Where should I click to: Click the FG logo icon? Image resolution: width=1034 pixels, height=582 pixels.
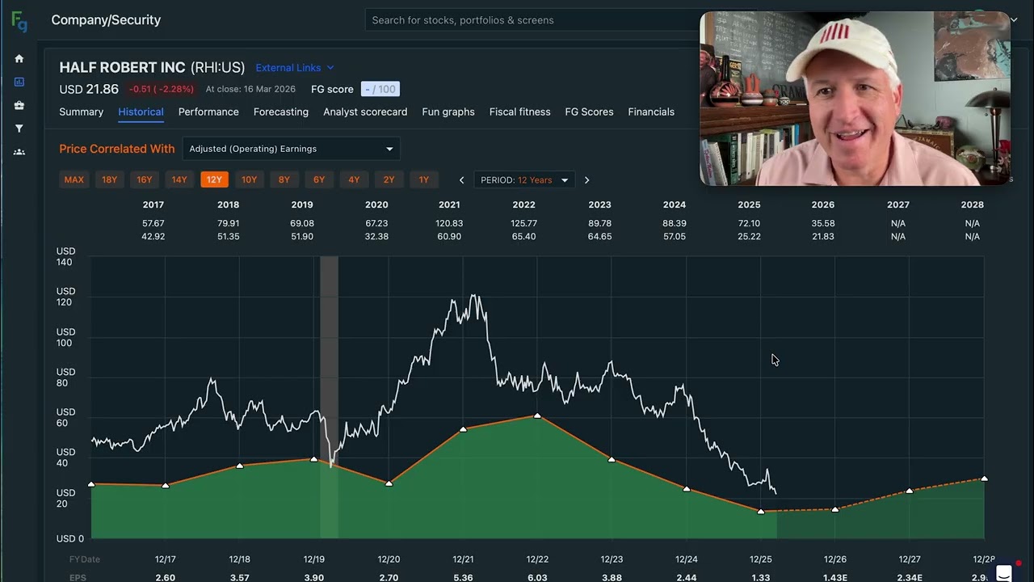(19, 21)
